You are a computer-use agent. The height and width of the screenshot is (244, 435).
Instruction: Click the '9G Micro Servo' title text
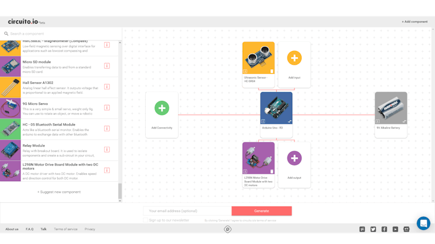coord(35,104)
